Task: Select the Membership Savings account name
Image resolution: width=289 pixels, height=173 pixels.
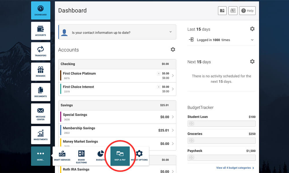Action: (x=79, y=128)
